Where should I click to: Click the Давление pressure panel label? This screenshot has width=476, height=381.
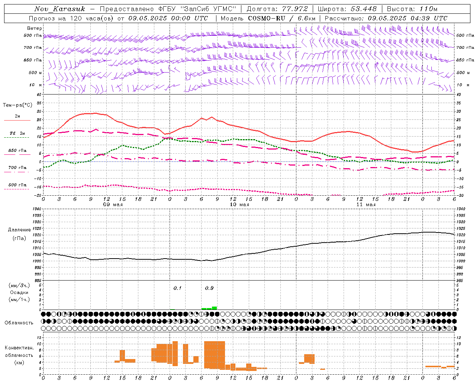coord(19,230)
